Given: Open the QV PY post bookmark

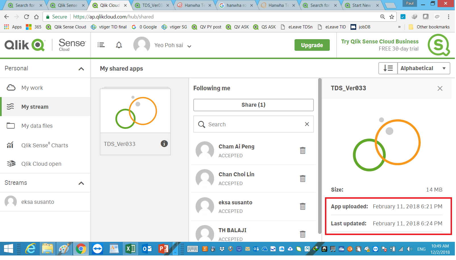Looking at the screenshot, I should pos(206,27).
